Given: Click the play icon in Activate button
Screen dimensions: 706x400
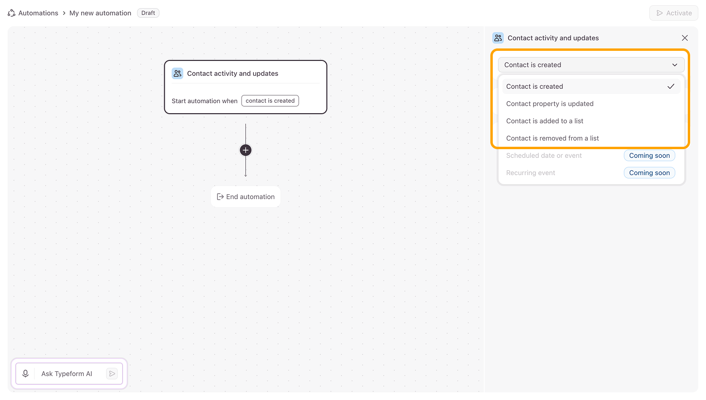Looking at the screenshot, I should coord(659,13).
